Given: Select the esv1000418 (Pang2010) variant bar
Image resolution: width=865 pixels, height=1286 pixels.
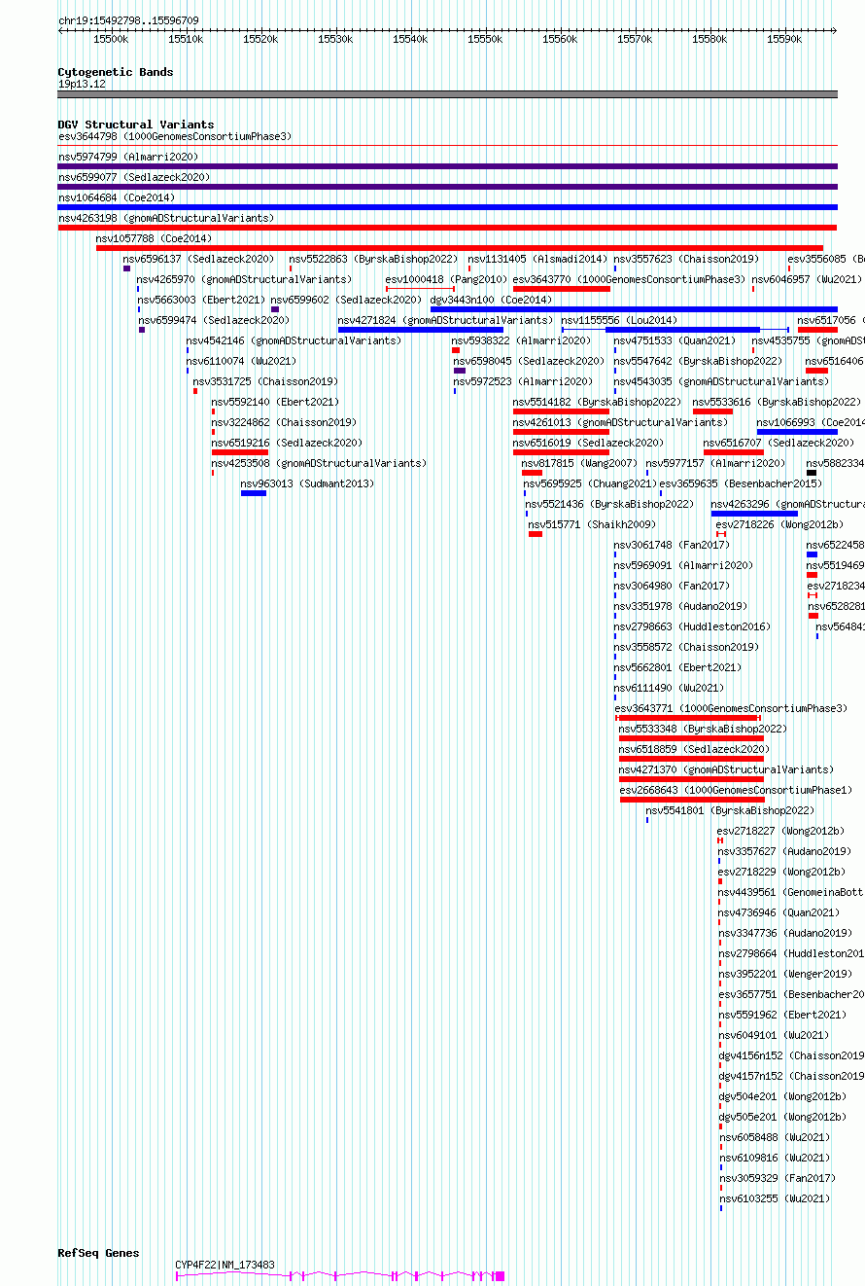Looking at the screenshot, I should (x=420, y=289).
